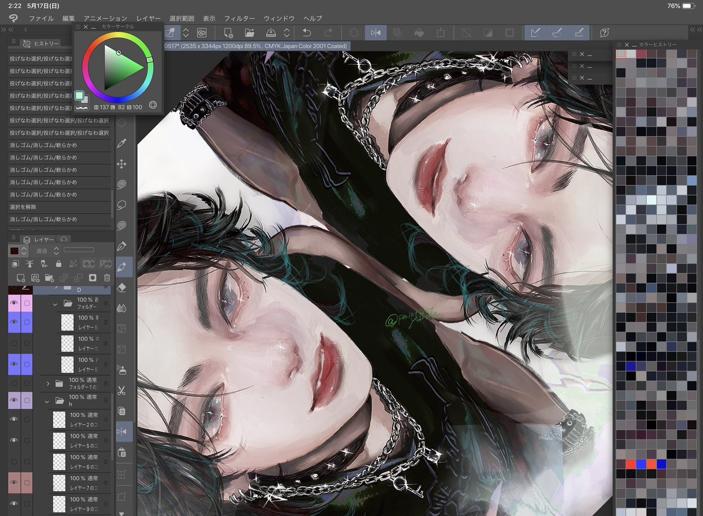Open the ファイル menu

pos(41,18)
